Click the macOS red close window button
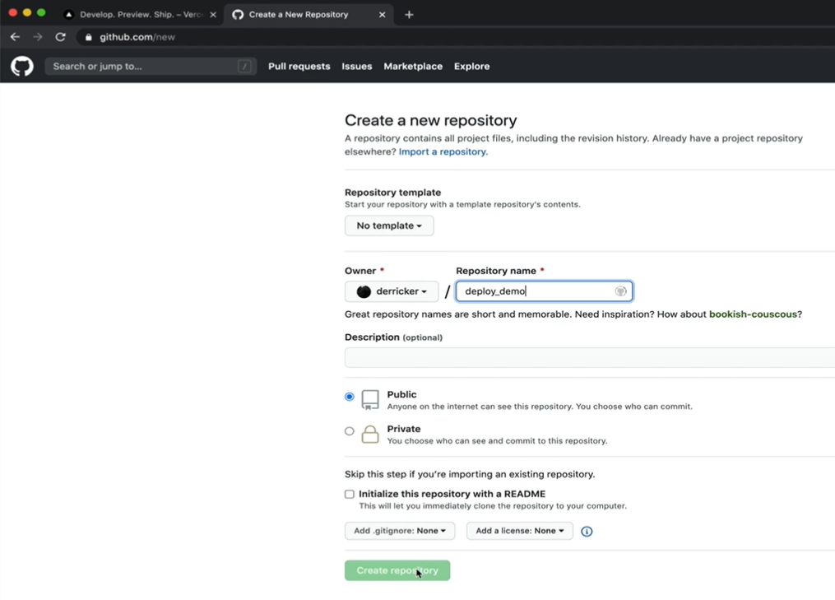Image resolution: width=835 pixels, height=600 pixels. click(13, 12)
